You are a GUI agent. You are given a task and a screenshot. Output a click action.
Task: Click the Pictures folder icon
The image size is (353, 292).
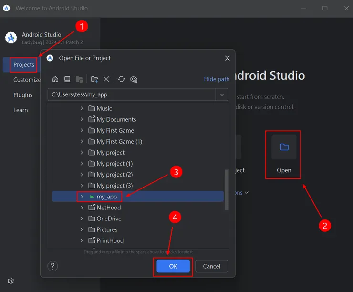click(92, 229)
